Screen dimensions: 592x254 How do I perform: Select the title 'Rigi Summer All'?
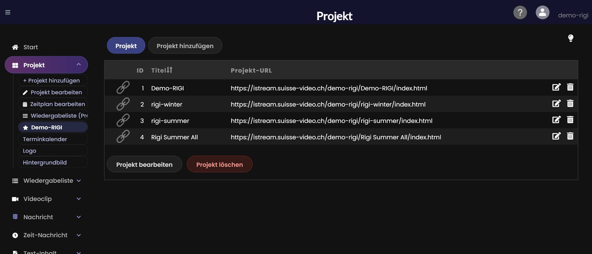tap(175, 137)
